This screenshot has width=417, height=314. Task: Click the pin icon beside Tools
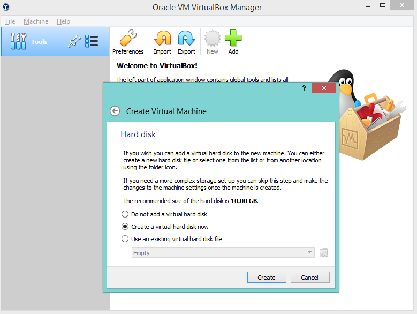click(74, 41)
